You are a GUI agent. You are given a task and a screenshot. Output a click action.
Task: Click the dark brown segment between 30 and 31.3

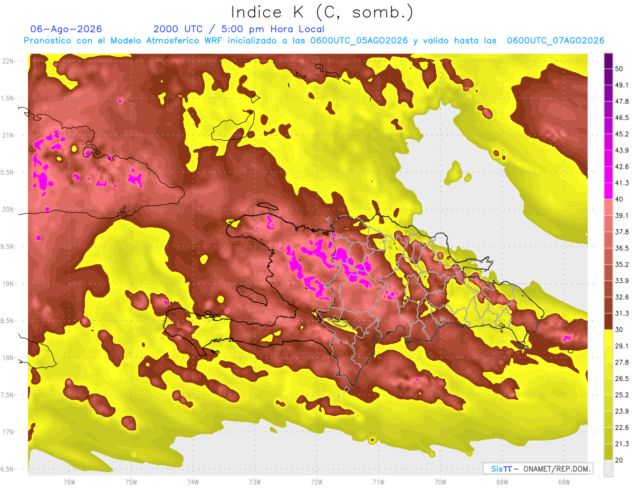608,321
